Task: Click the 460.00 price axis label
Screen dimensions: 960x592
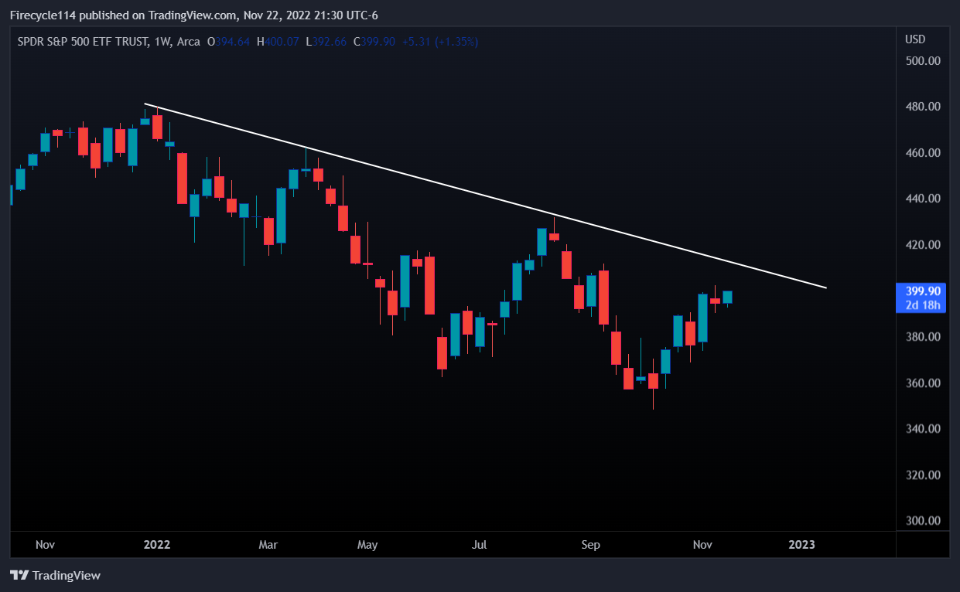Action: 923,153
